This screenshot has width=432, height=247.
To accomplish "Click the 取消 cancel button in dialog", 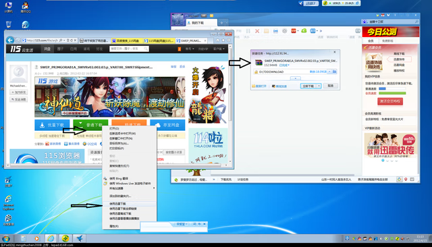I will tap(330, 86).
